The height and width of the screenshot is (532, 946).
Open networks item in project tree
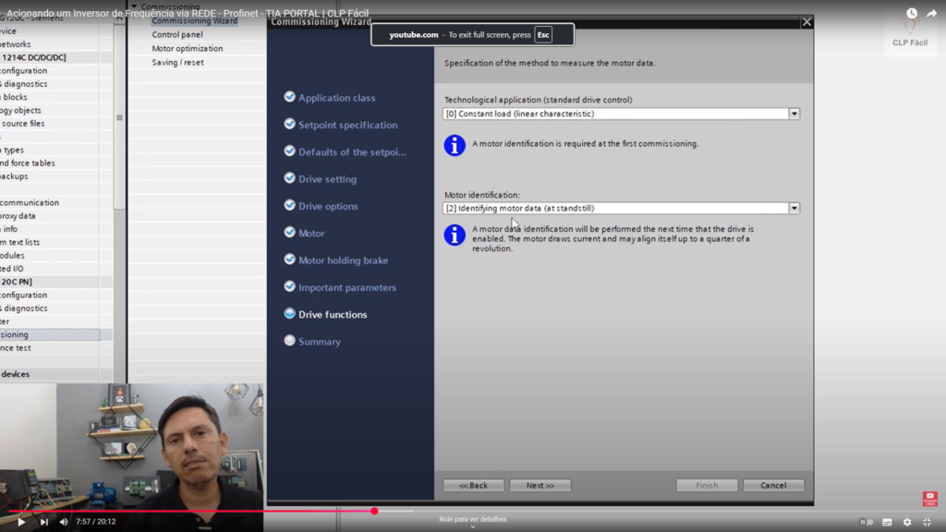tap(16, 44)
